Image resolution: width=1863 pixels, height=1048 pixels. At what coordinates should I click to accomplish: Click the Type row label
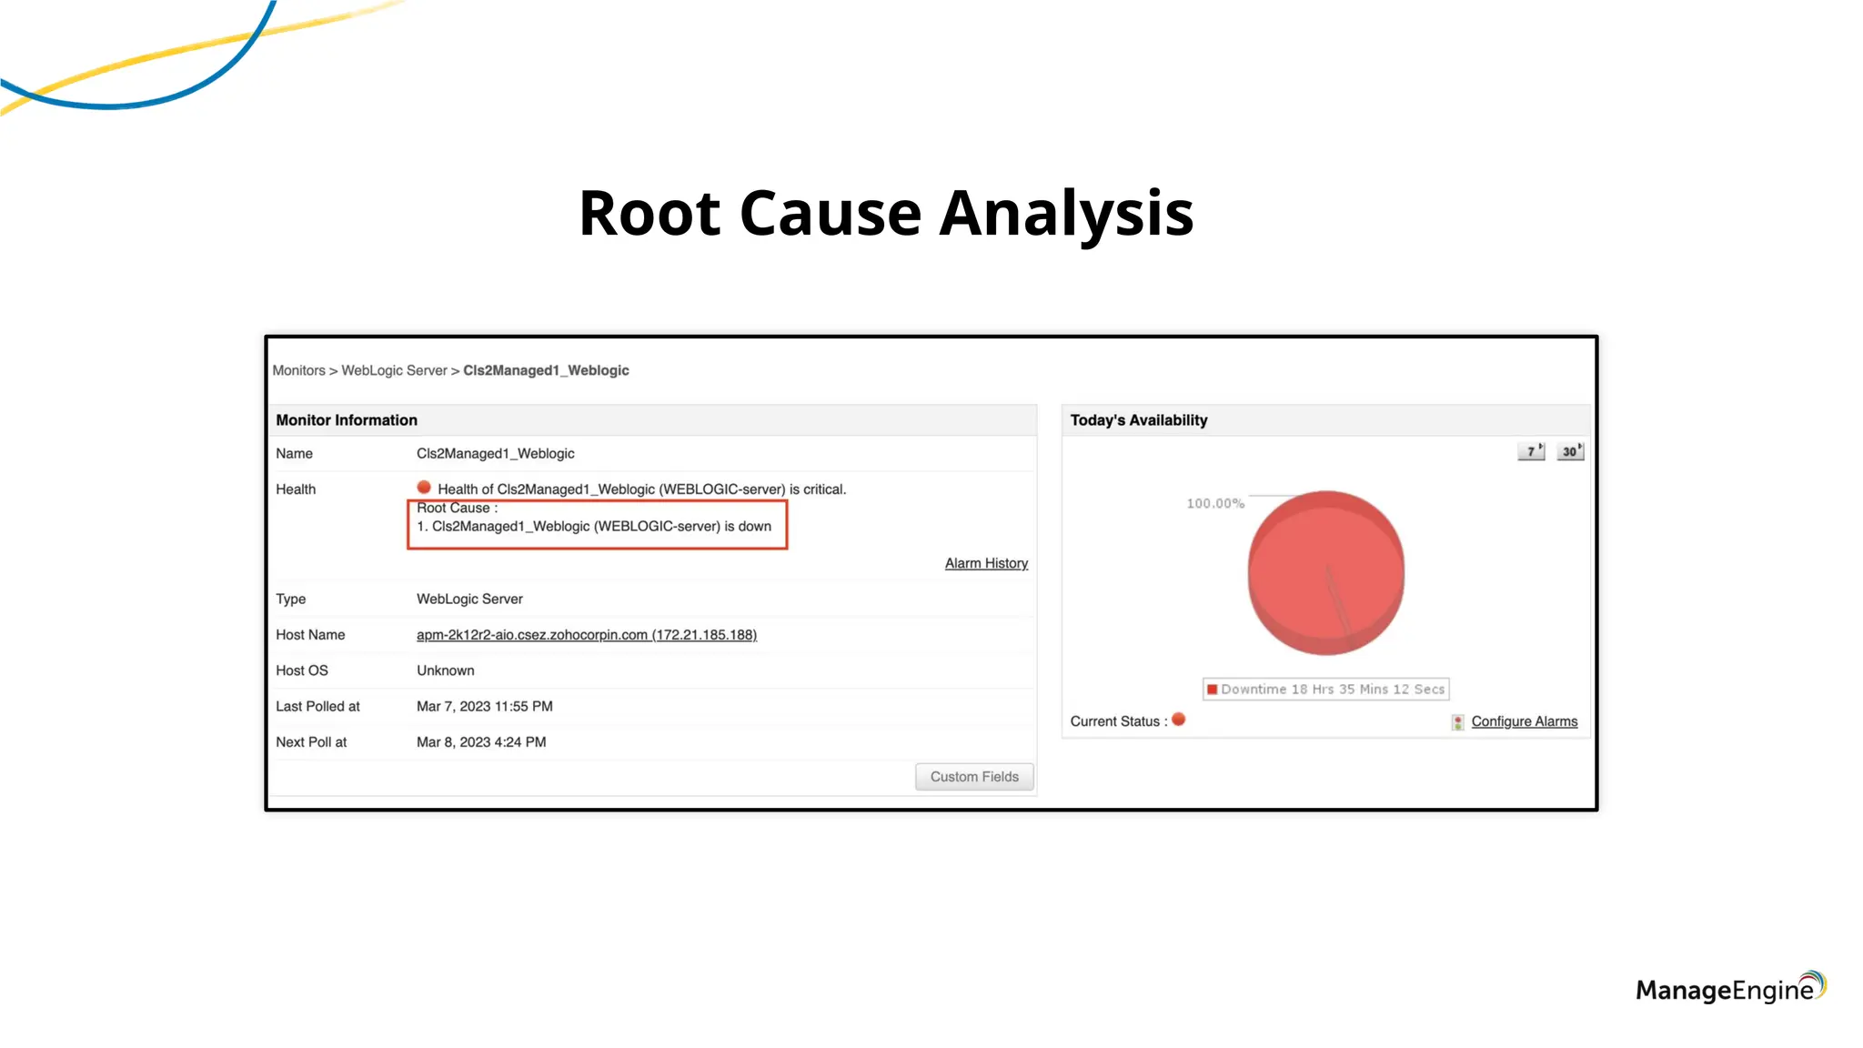point(291,599)
